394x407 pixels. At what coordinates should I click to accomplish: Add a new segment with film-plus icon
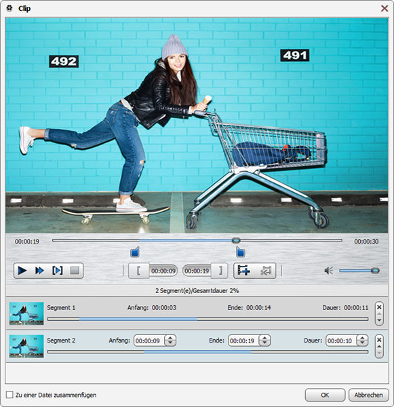click(243, 271)
